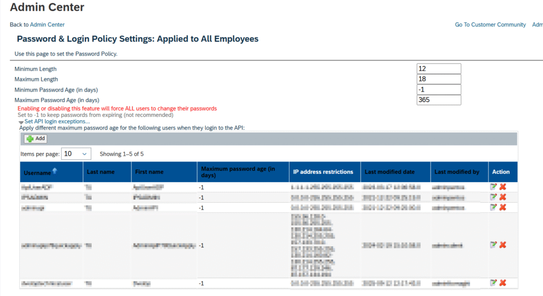Image resolution: width=543 pixels, height=296 pixels.
Task: Open Go To Customer Community link
Action: (490, 24)
